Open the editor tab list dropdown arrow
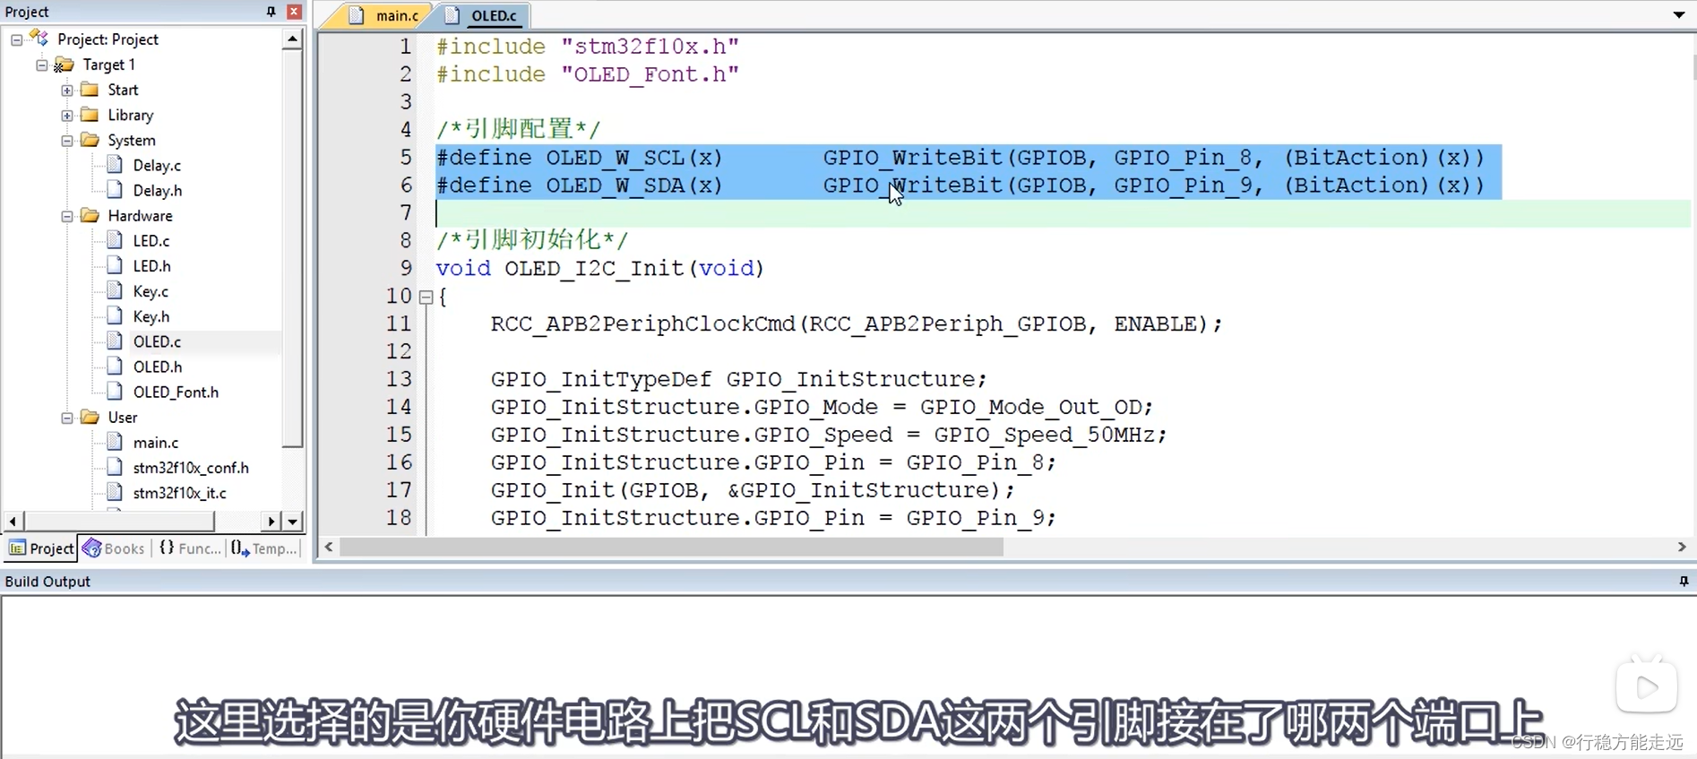Image resolution: width=1697 pixels, height=759 pixels. [x=1679, y=14]
